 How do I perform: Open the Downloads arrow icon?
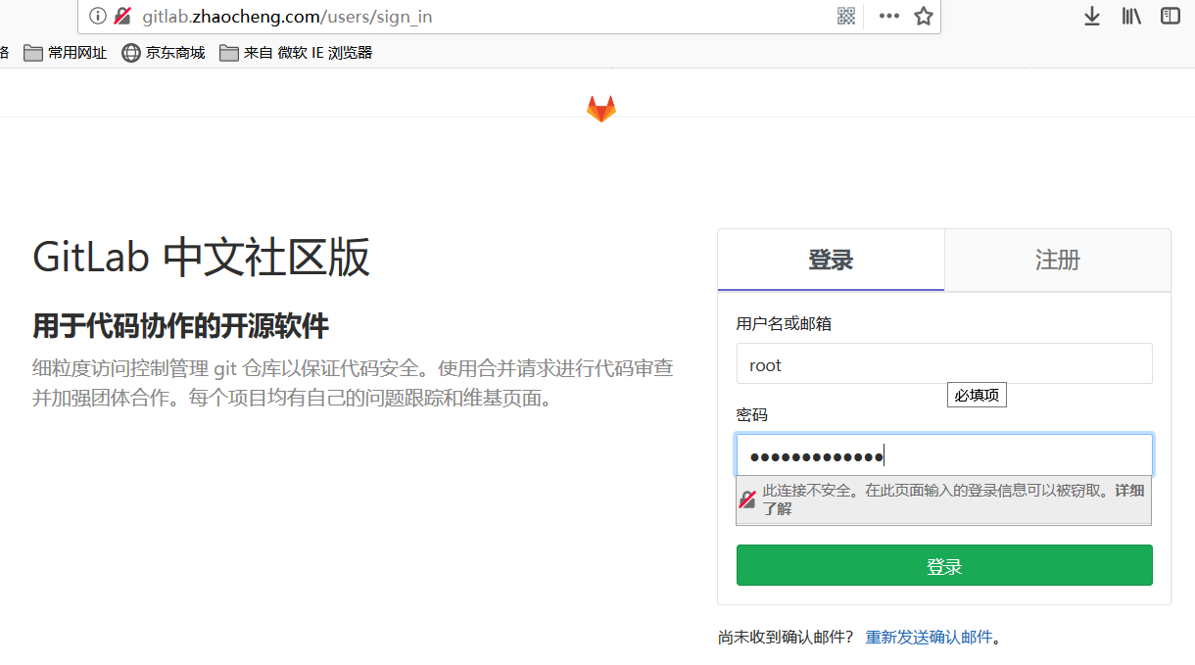coord(1092,16)
